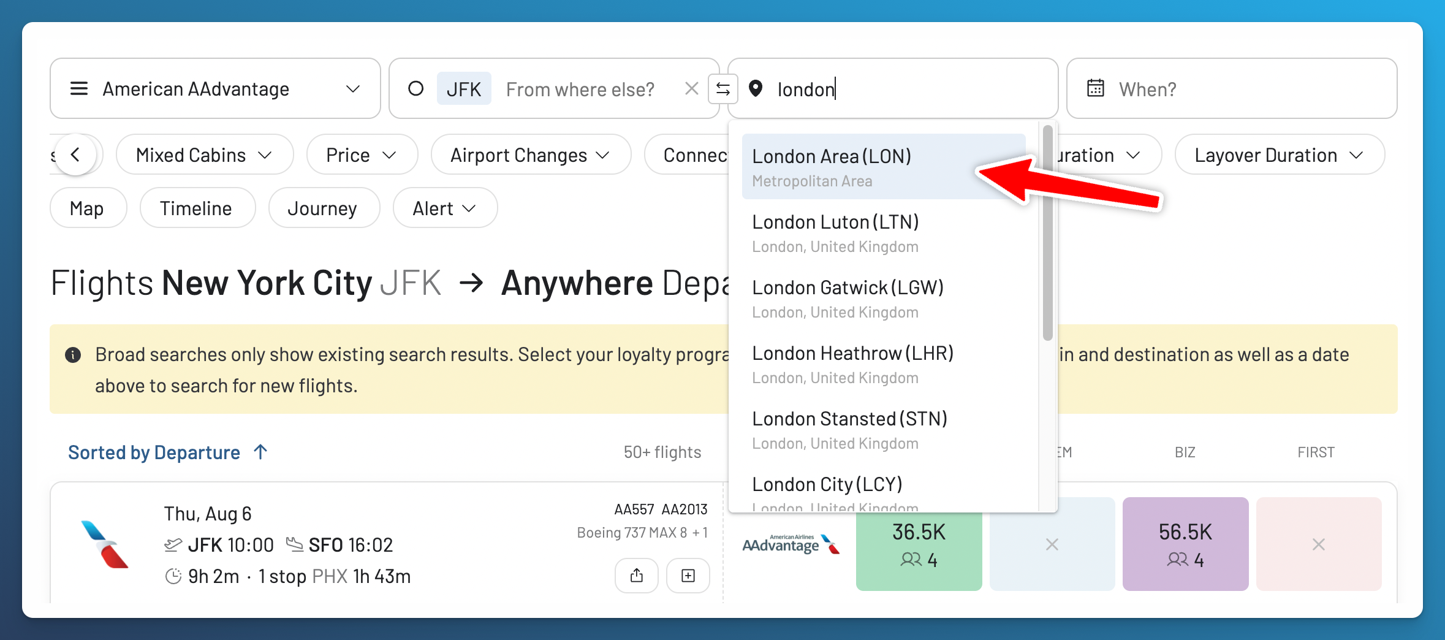
Task: Click the suggestion list scrollbar
Action: (1048, 233)
